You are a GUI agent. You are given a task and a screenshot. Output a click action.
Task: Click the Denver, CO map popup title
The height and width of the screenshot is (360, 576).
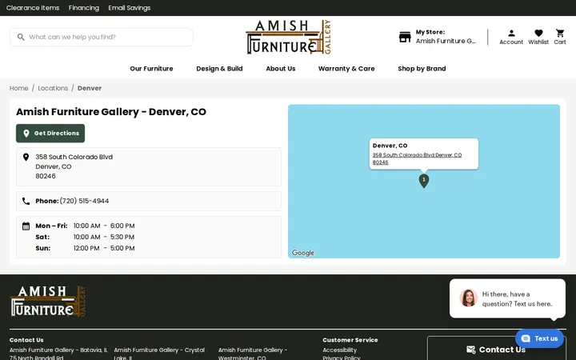pos(390,146)
